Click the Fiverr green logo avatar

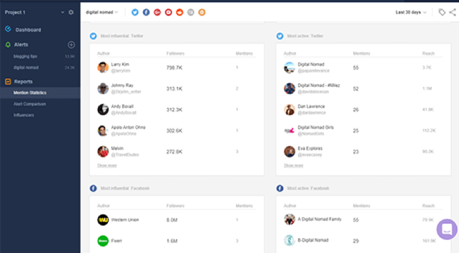[103, 241]
